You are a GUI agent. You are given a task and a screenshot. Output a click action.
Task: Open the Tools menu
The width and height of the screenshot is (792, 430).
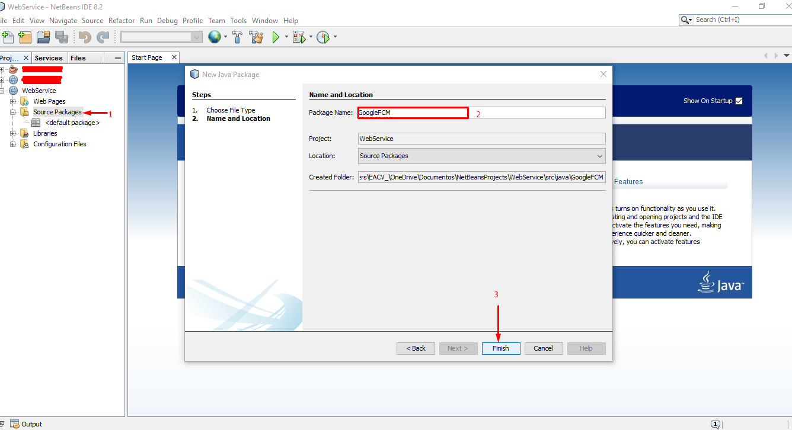click(238, 20)
